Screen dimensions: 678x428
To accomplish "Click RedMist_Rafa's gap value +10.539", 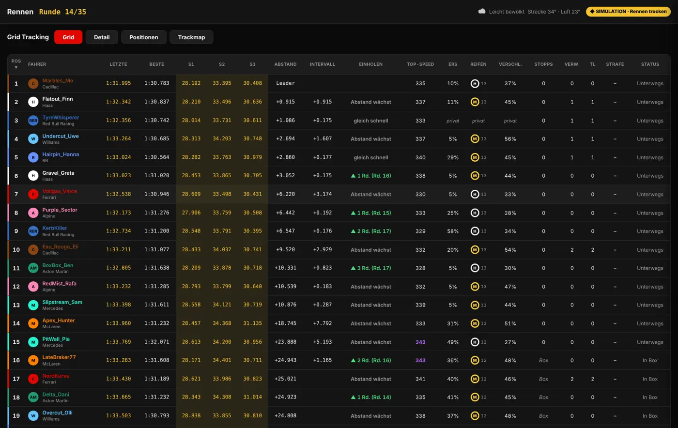I will pyautogui.click(x=285, y=287).
